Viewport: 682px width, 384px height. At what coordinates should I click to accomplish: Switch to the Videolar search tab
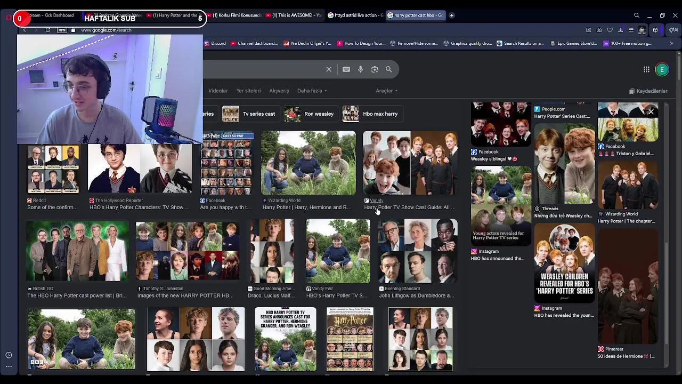coord(218,91)
